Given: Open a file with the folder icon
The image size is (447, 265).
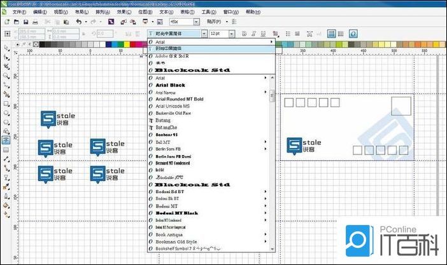Looking at the screenshot, I should click(17, 22).
